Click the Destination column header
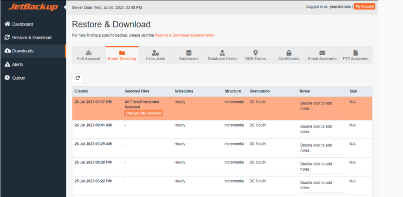 coord(260,91)
